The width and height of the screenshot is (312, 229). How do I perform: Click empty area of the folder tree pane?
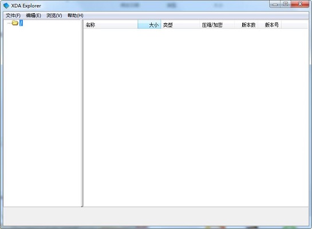42,116
